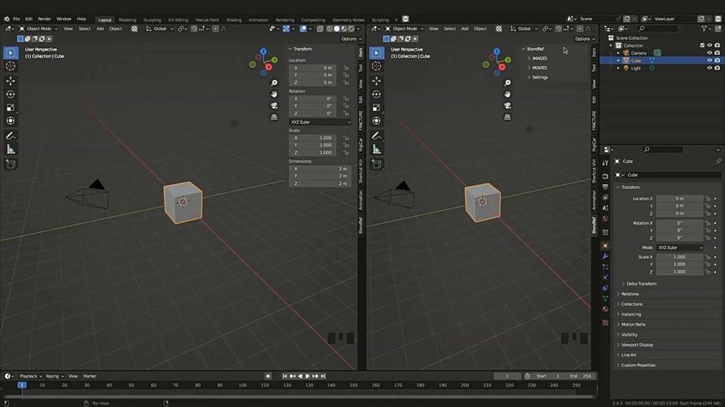
Task: Lock Location X in the left Transform panel
Action: [x=346, y=68]
